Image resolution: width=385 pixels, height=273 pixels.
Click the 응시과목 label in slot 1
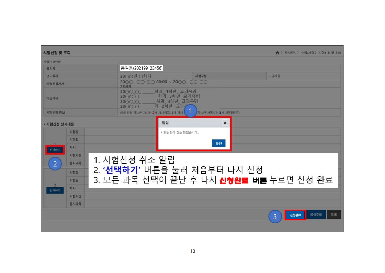[x=75, y=163]
